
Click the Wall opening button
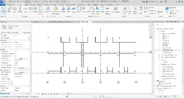[x=151, y=7]
